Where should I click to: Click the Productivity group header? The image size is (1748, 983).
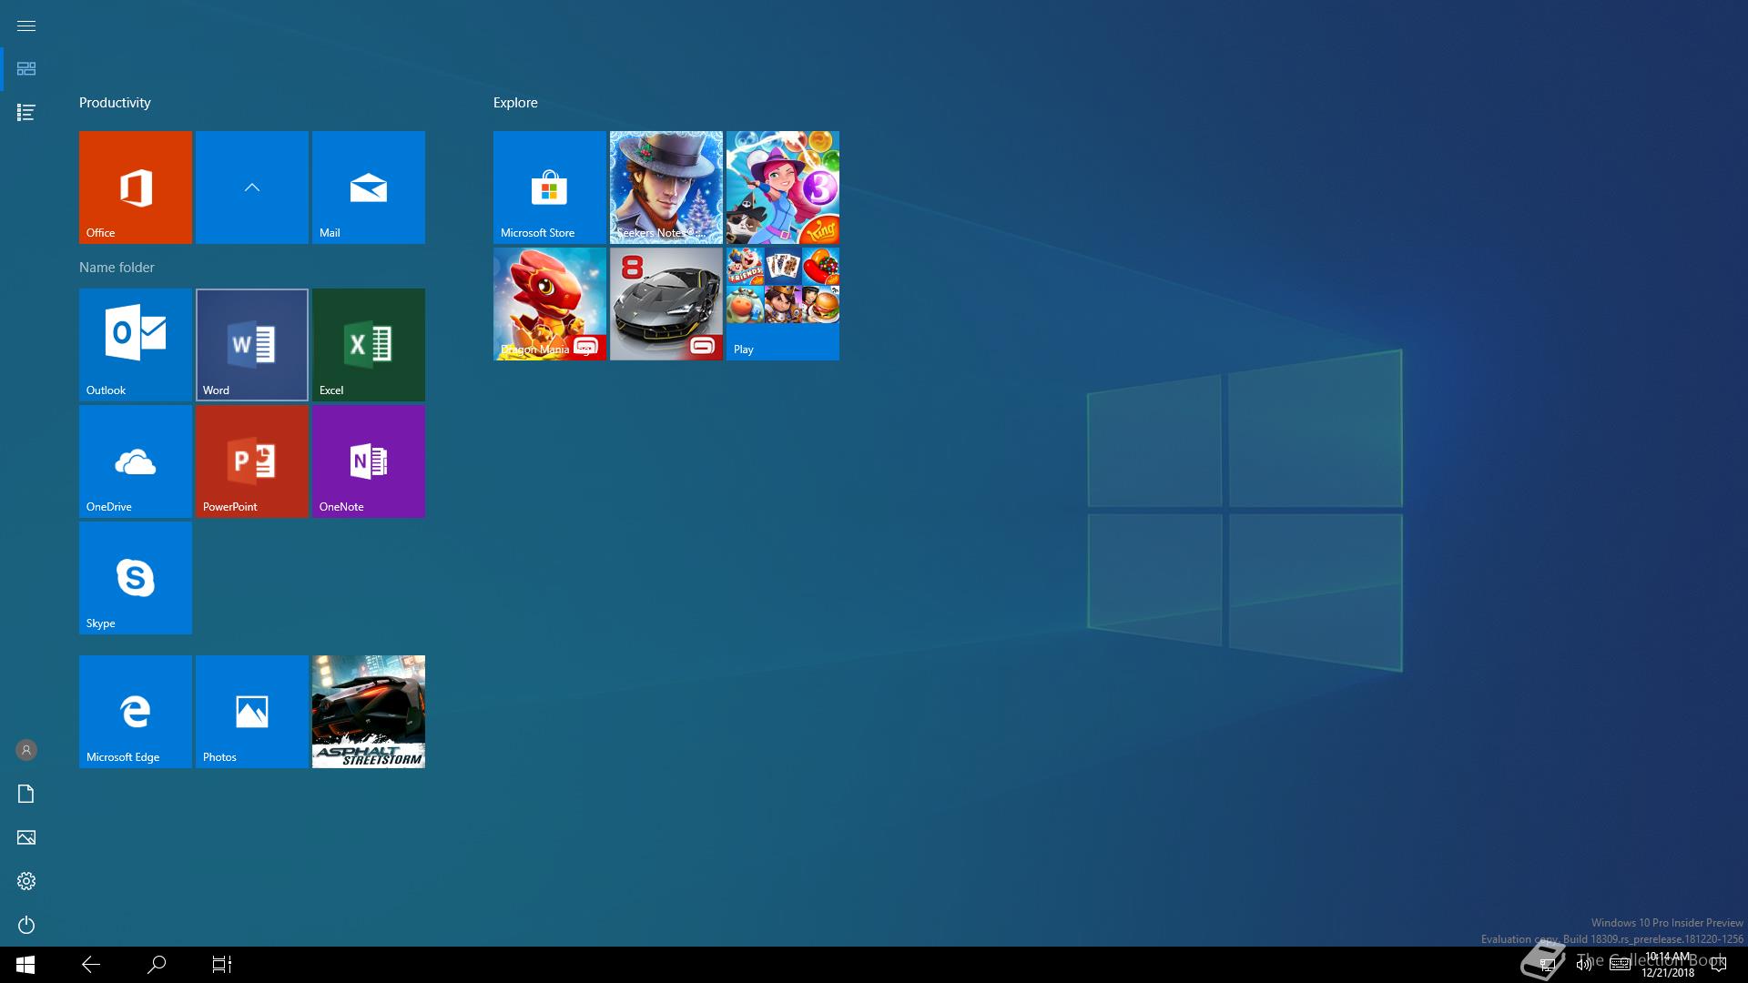(115, 103)
